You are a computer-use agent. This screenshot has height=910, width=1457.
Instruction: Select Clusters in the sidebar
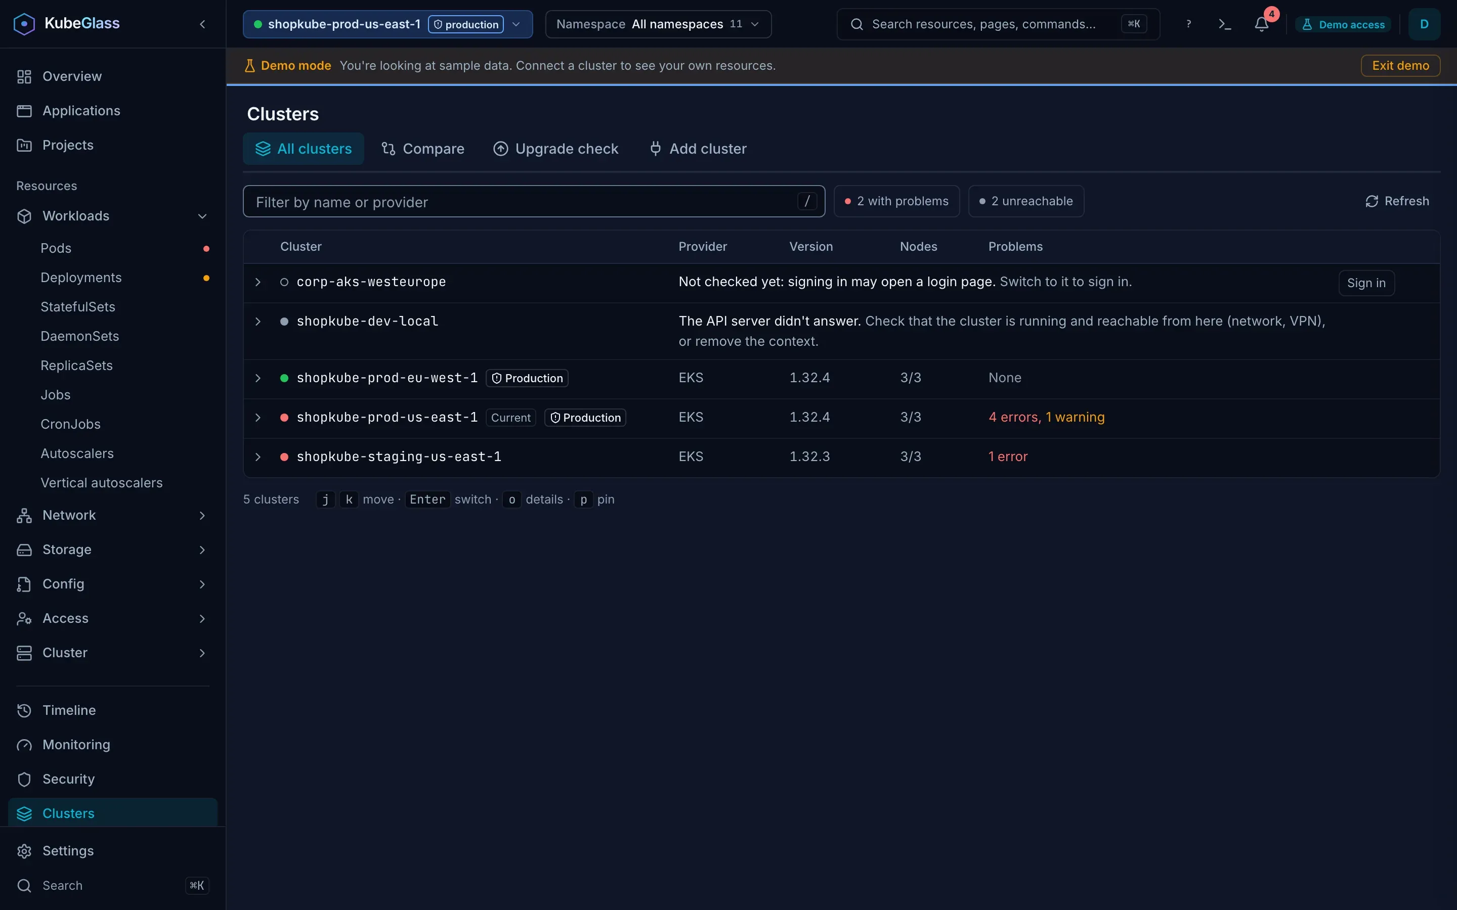point(113,813)
